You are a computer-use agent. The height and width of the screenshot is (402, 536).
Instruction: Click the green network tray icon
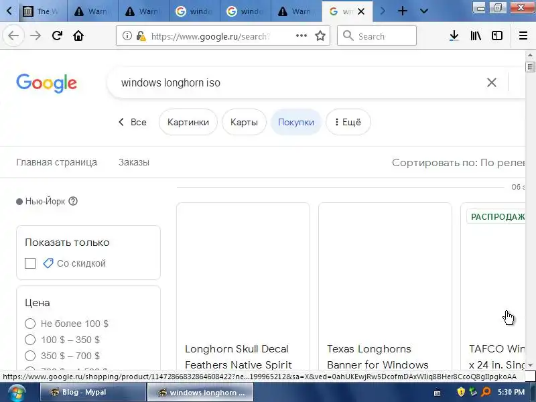(x=473, y=392)
